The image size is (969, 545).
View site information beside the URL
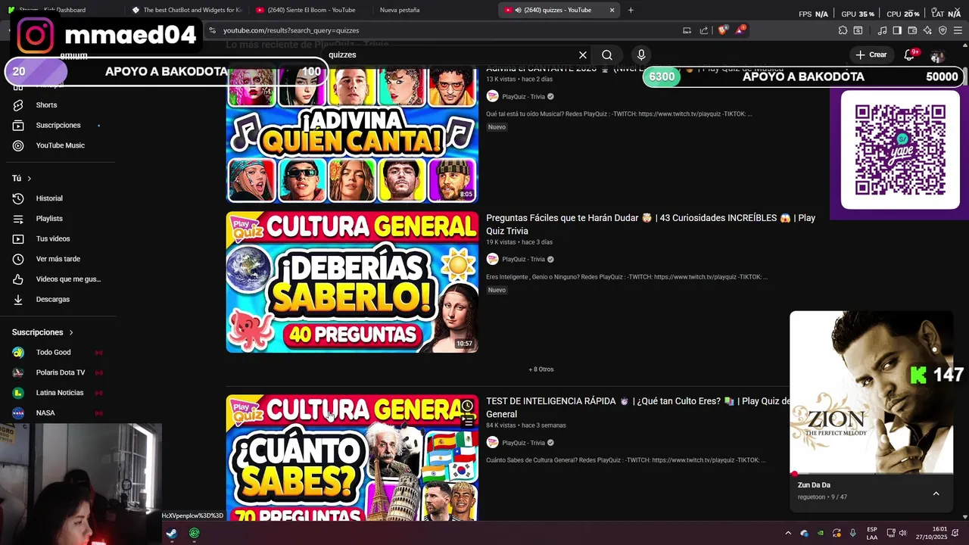pyautogui.click(x=213, y=30)
